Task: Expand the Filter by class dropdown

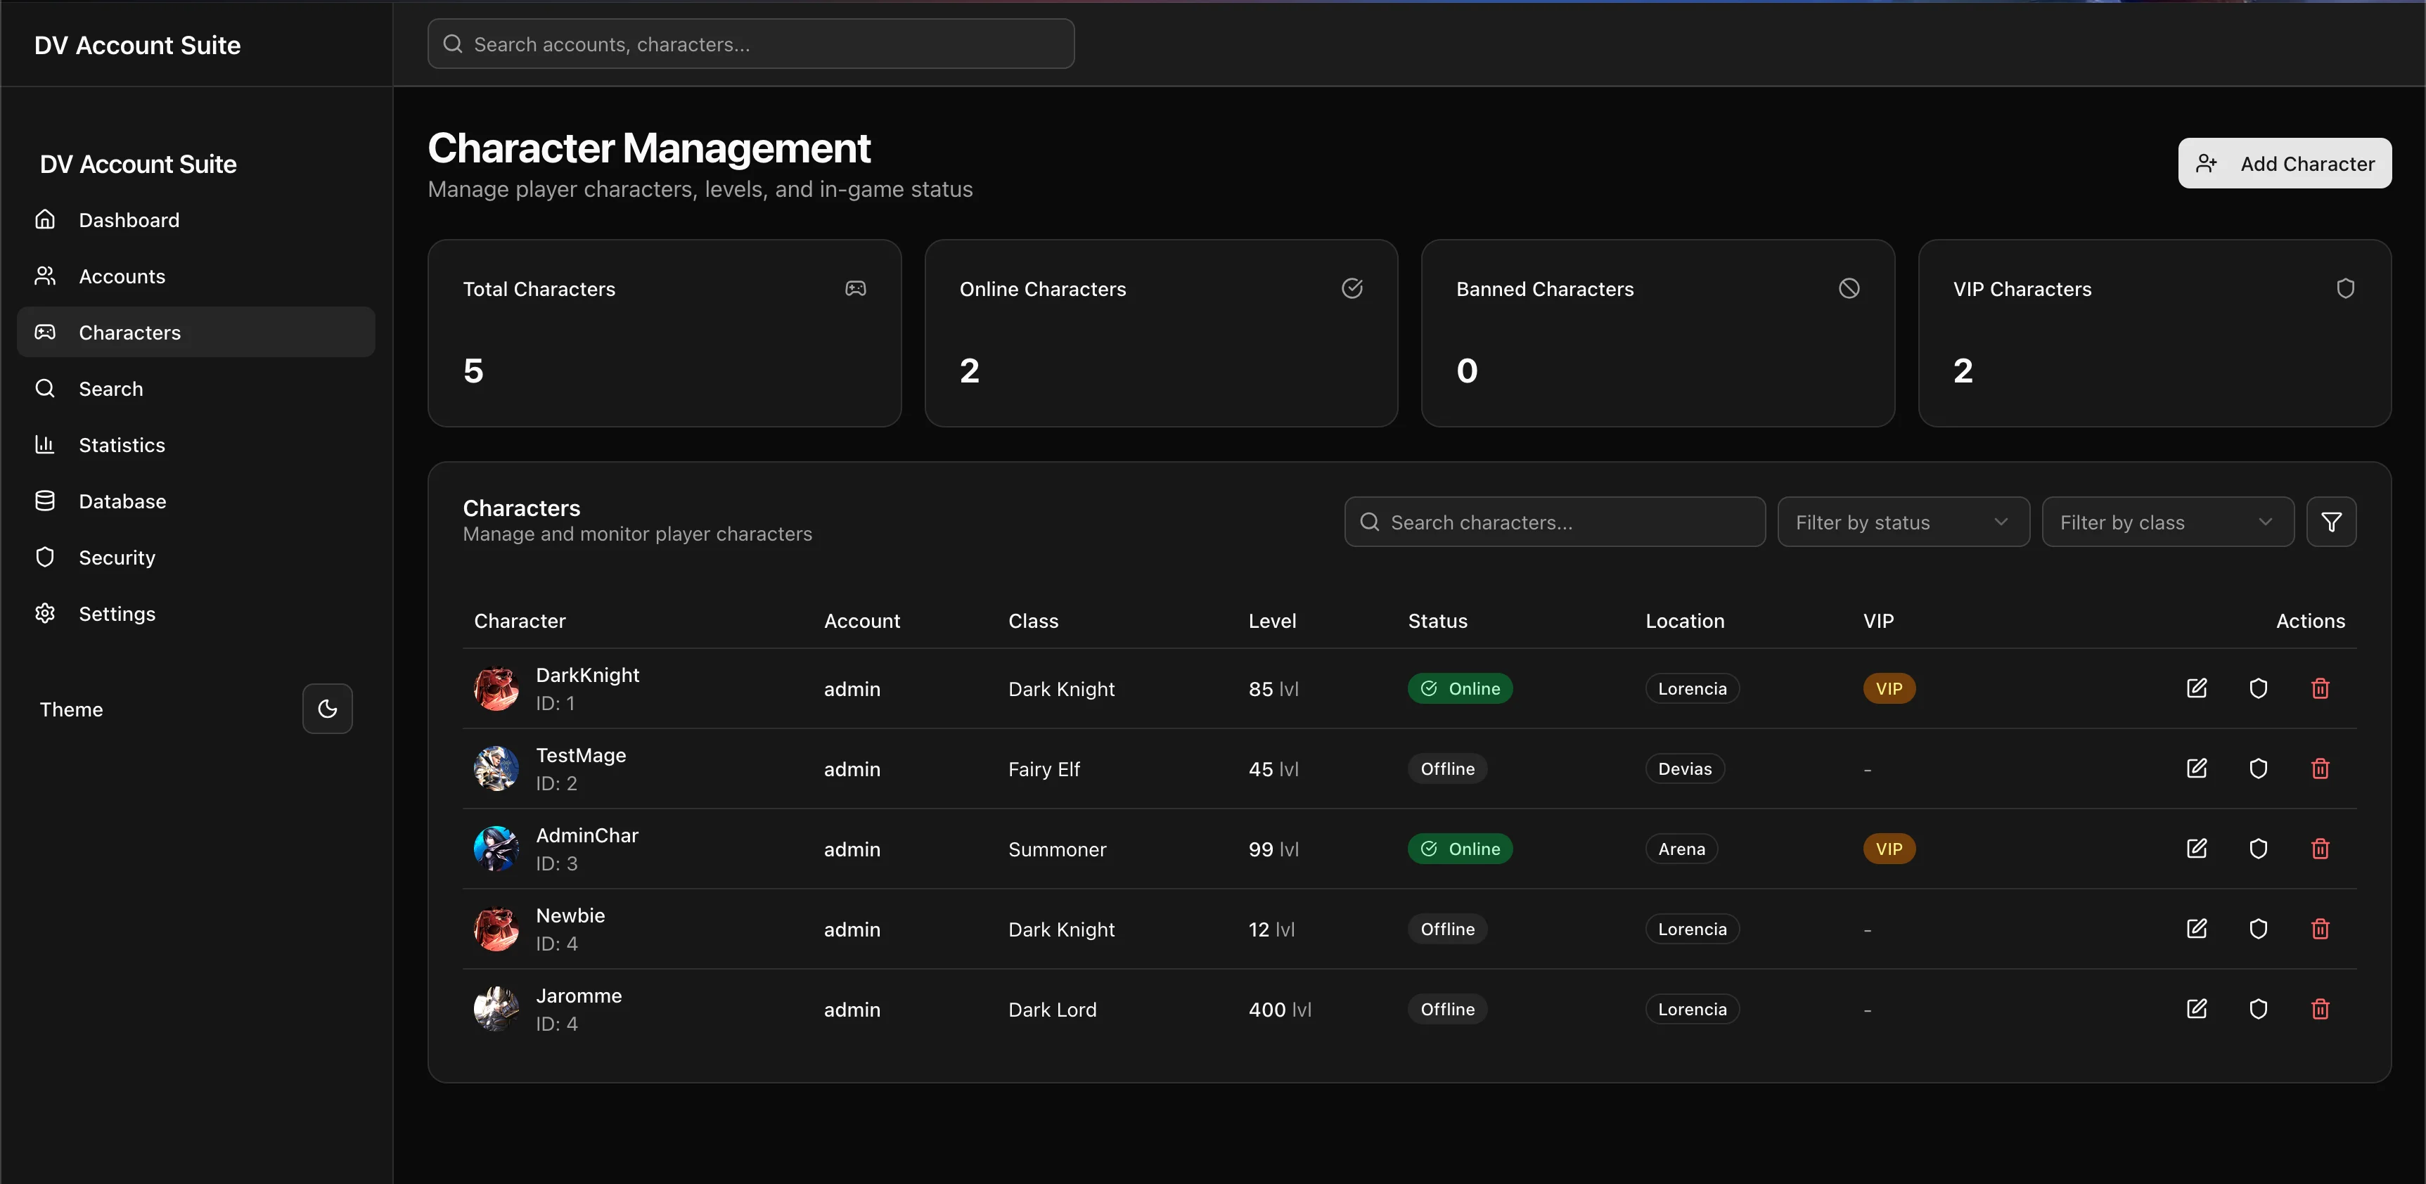Action: click(x=2167, y=522)
